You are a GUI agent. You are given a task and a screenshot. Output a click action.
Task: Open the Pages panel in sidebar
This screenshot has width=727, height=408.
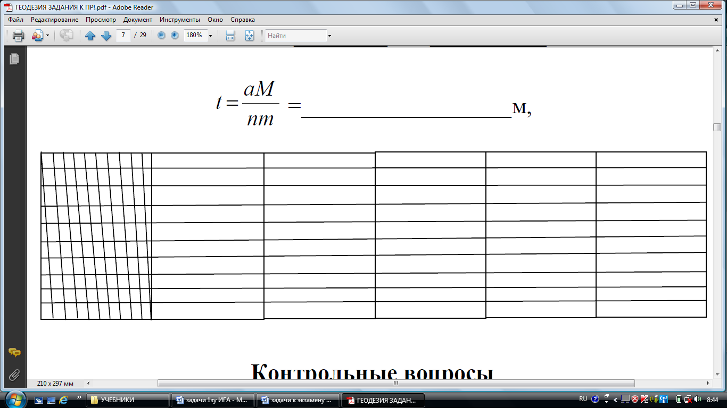pos(14,59)
